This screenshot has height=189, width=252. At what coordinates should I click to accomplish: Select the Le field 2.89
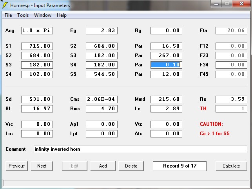click(x=166, y=109)
